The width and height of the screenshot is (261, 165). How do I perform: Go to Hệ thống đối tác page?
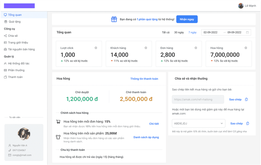[x=19, y=63]
